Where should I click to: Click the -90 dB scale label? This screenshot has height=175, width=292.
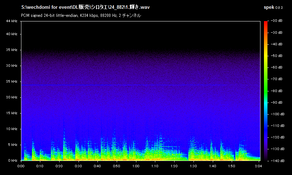(x=276, y=102)
